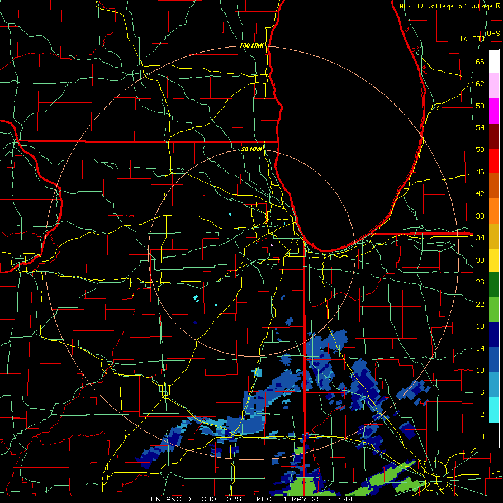Select the yellow legend swatch beside 34
The height and width of the screenshot is (503, 503).
pos(493,260)
